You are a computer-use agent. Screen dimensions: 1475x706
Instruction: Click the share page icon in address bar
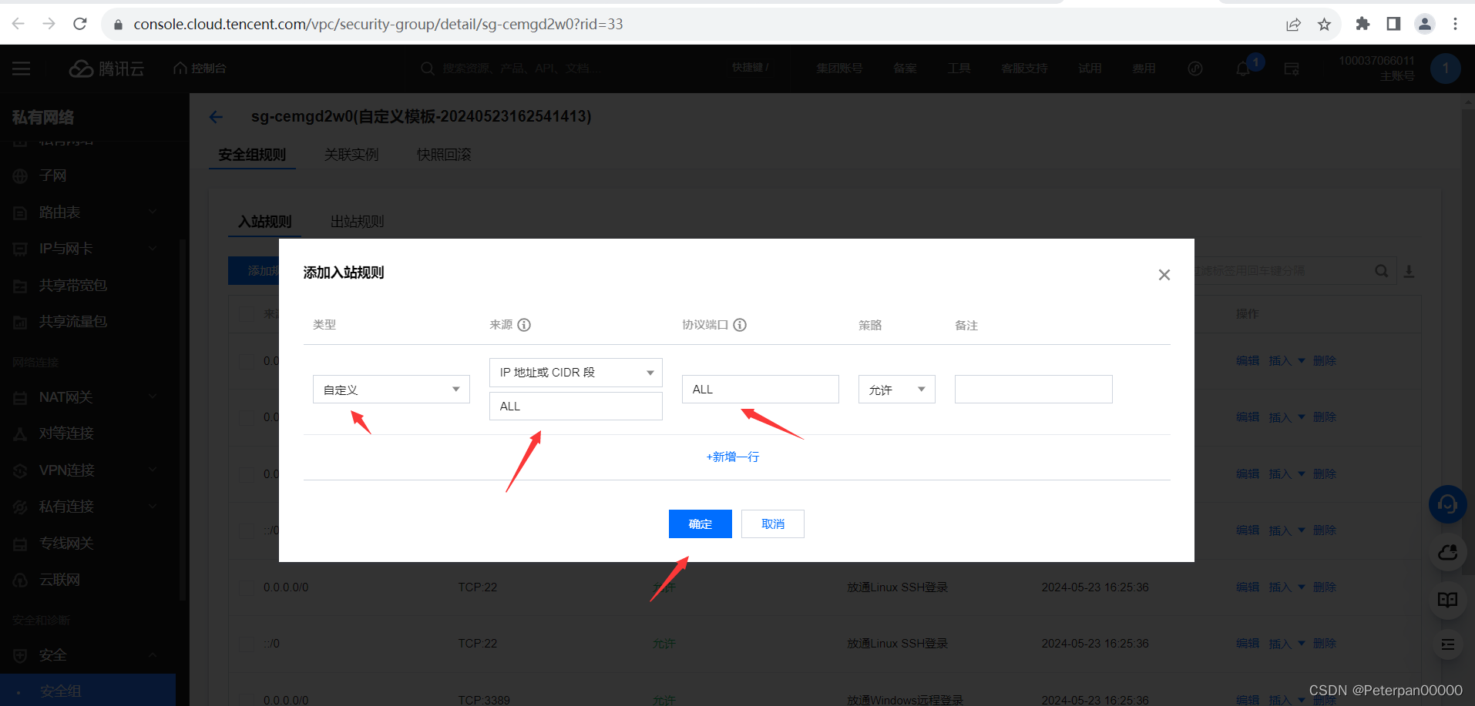coord(1293,25)
